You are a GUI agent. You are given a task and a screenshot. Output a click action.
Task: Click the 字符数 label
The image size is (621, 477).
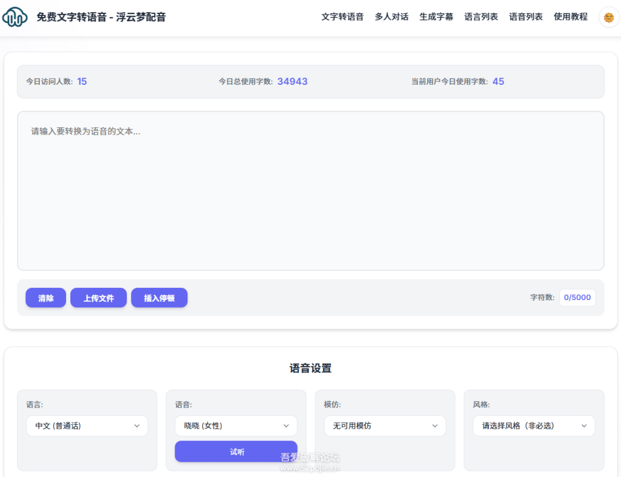click(x=542, y=297)
